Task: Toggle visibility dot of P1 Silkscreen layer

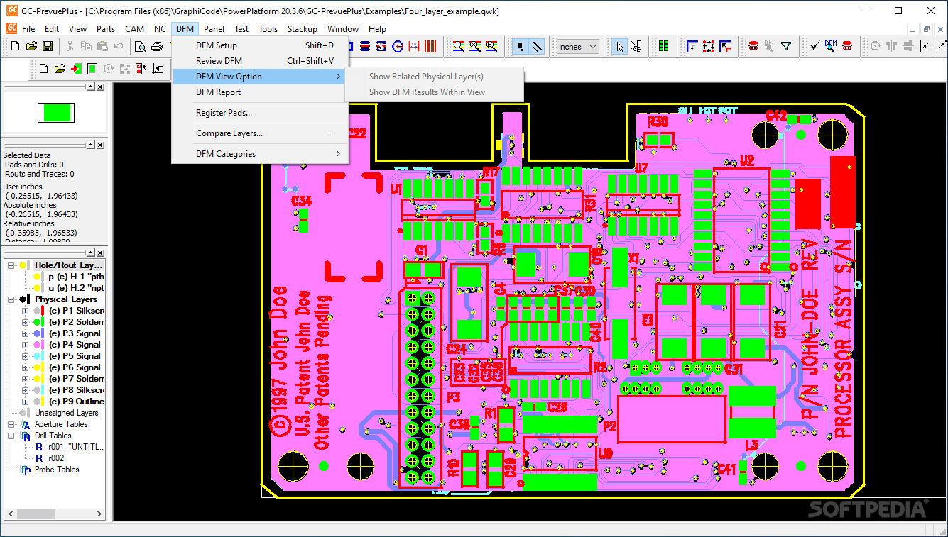Action: pyautogui.click(x=36, y=311)
